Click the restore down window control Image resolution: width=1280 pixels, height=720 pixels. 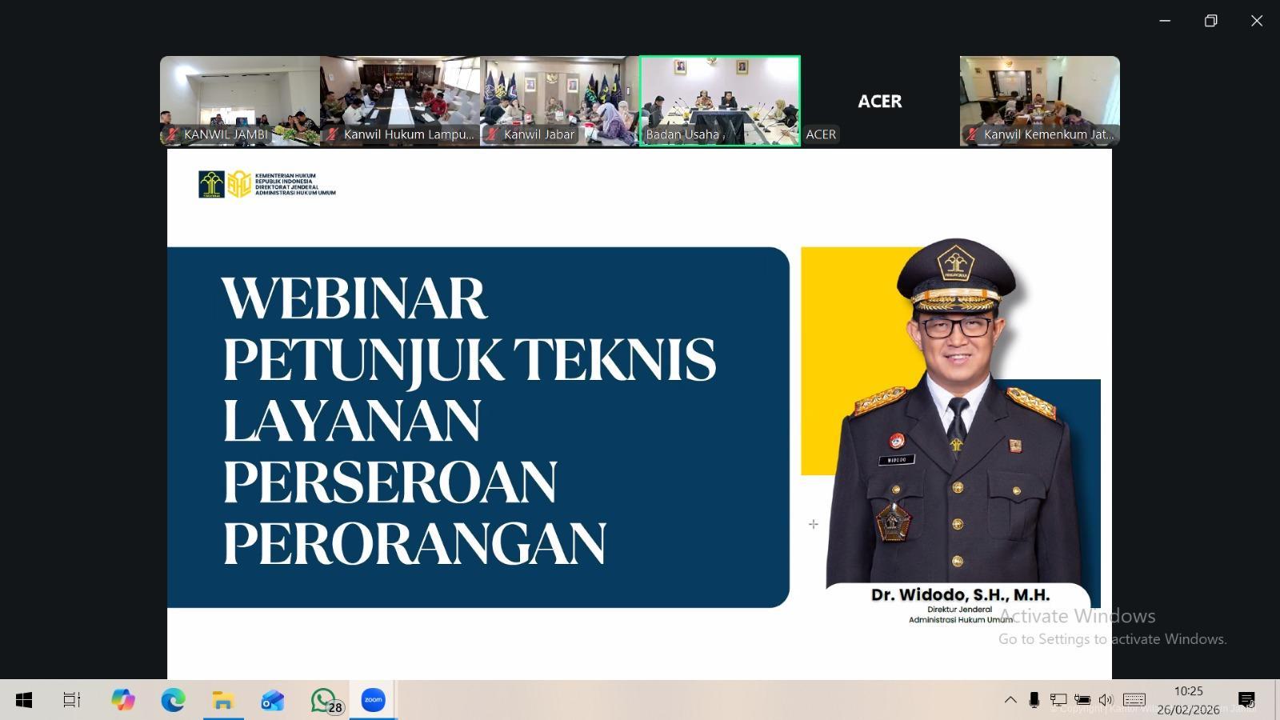[1210, 21]
